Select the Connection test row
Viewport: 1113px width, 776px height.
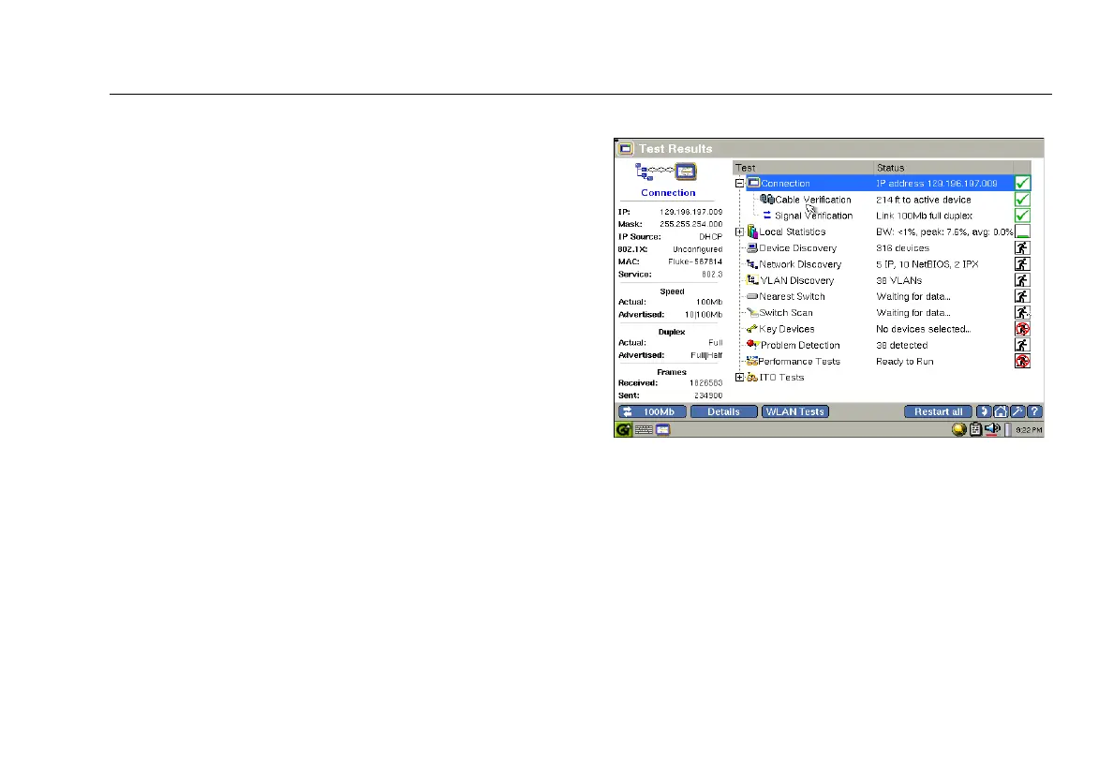(x=880, y=183)
